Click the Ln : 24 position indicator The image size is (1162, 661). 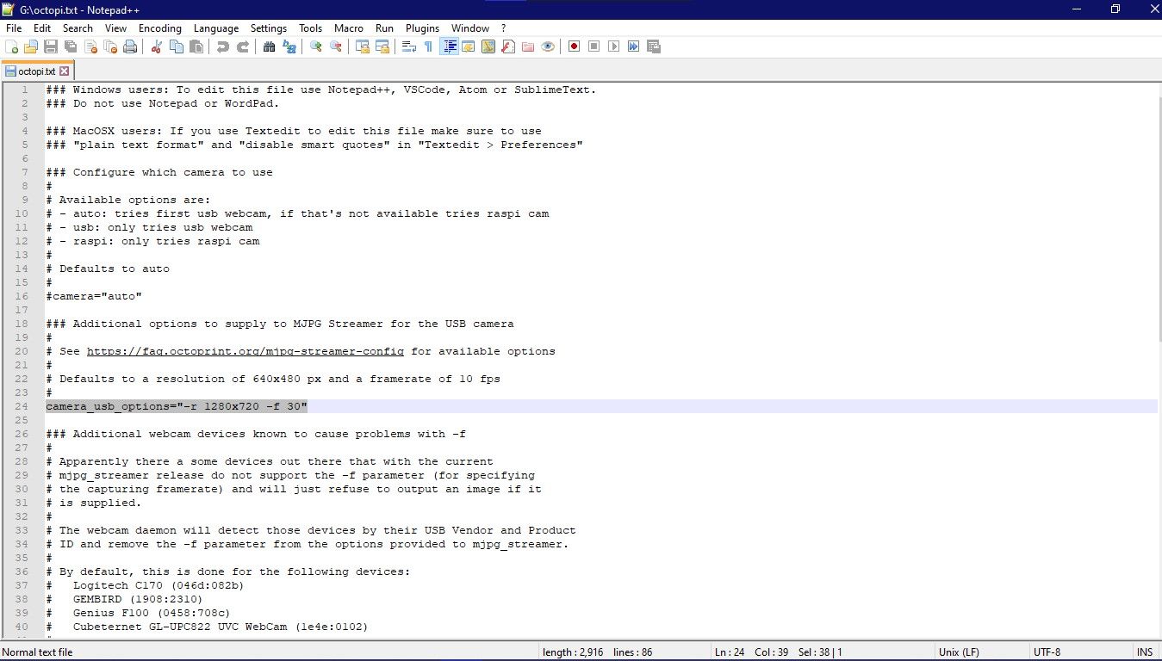pyautogui.click(x=730, y=652)
